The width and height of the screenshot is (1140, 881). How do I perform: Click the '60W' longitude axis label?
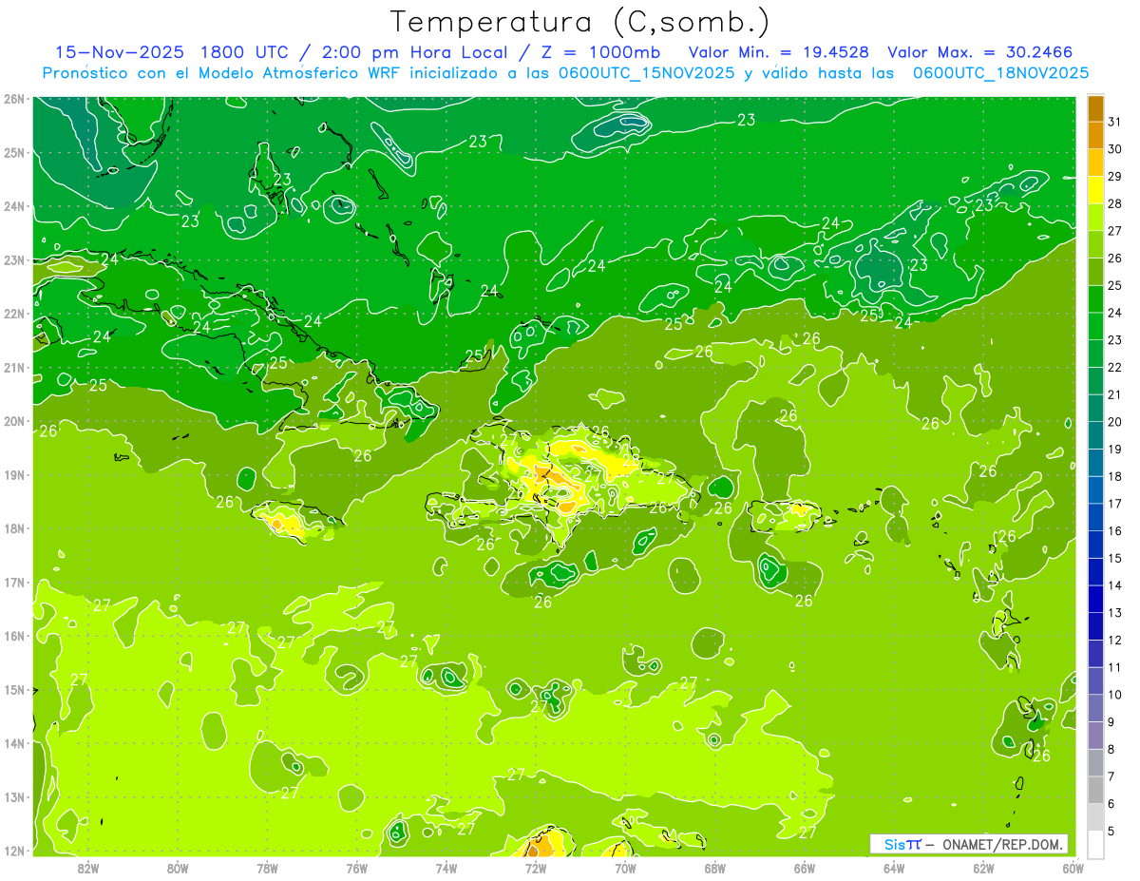(1073, 868)
